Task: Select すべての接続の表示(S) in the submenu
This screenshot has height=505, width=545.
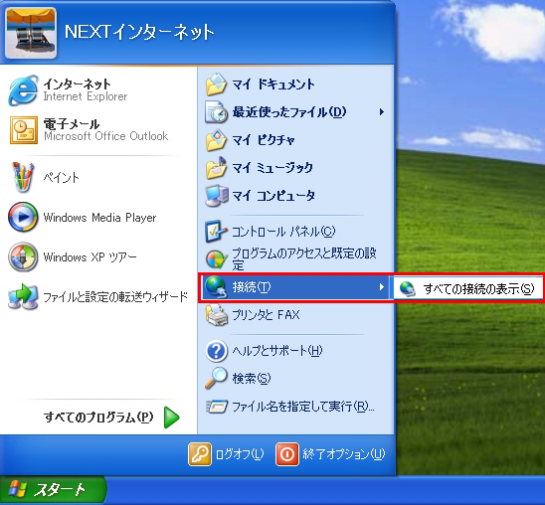Action: (x=467, y=288)
